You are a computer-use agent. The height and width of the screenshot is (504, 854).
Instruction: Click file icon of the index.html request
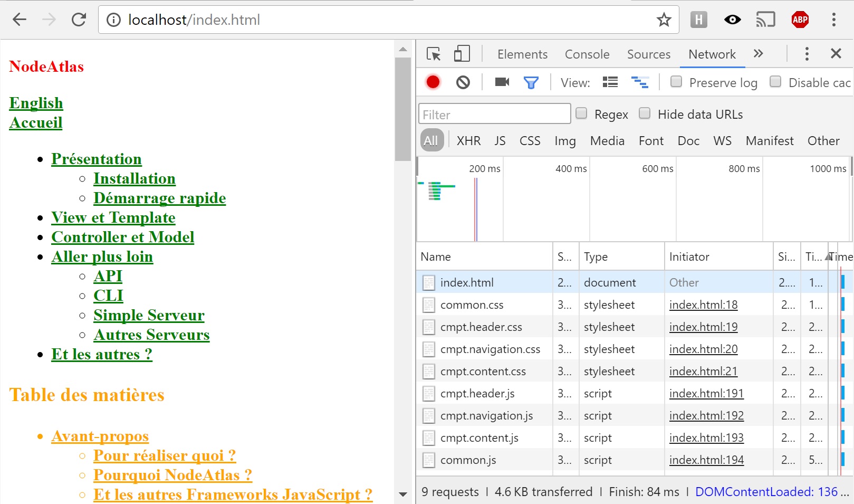428,283
